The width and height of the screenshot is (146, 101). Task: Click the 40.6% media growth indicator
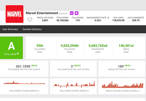[x=127, y=66]
